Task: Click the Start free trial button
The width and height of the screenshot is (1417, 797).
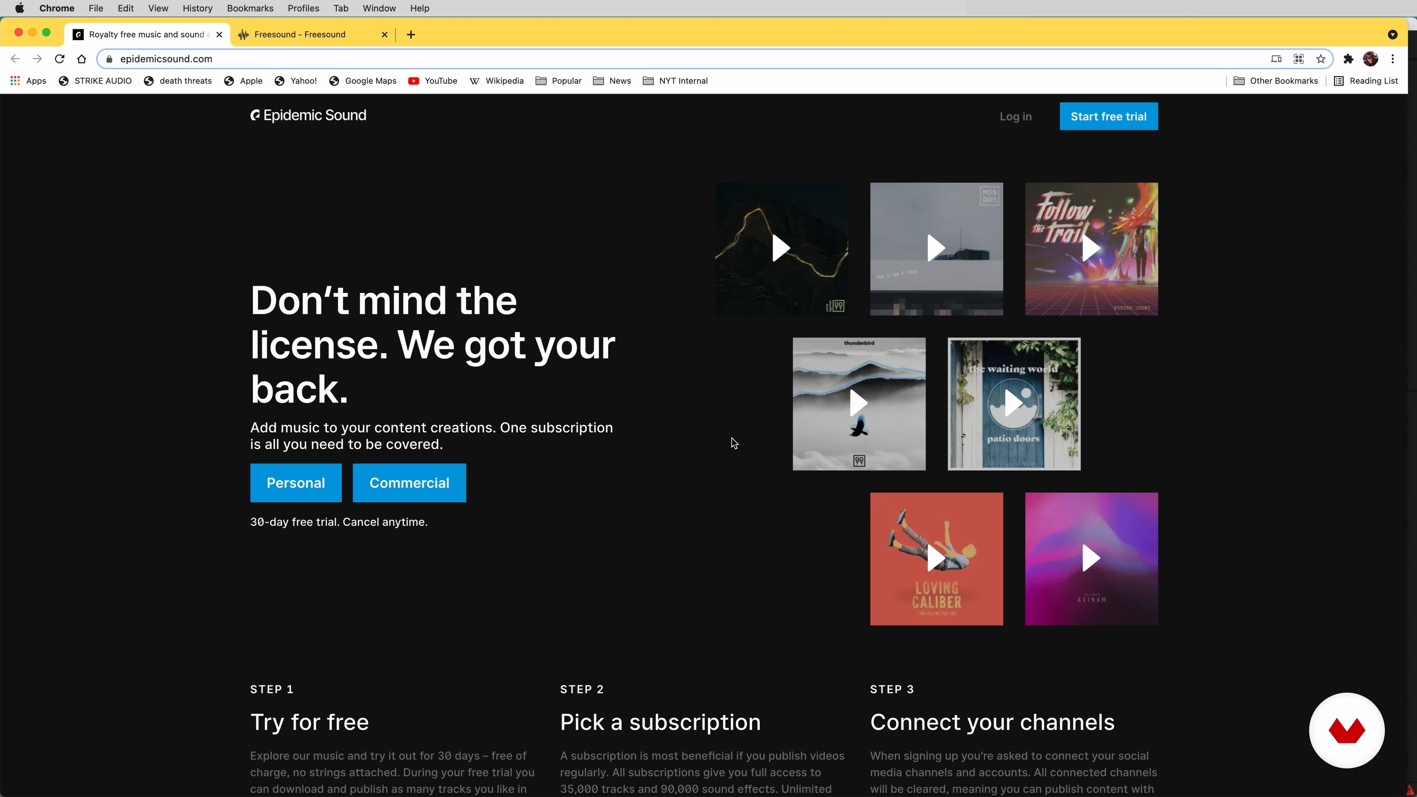Action: click(x=1109, y=117)
